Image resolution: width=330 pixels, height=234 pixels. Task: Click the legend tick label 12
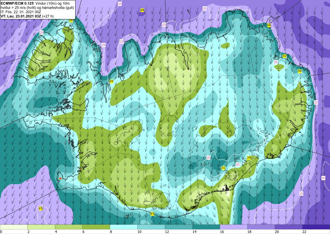coord(167,232)
